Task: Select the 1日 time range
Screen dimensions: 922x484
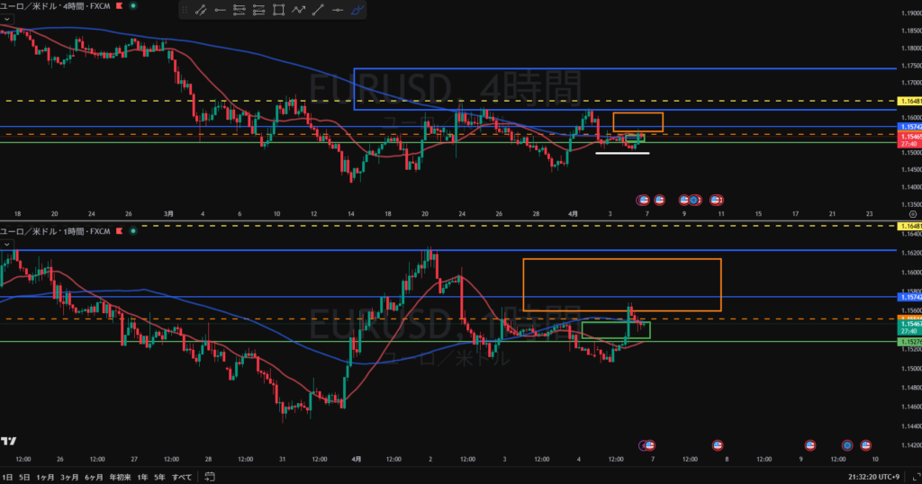Action: coord(8,475)
